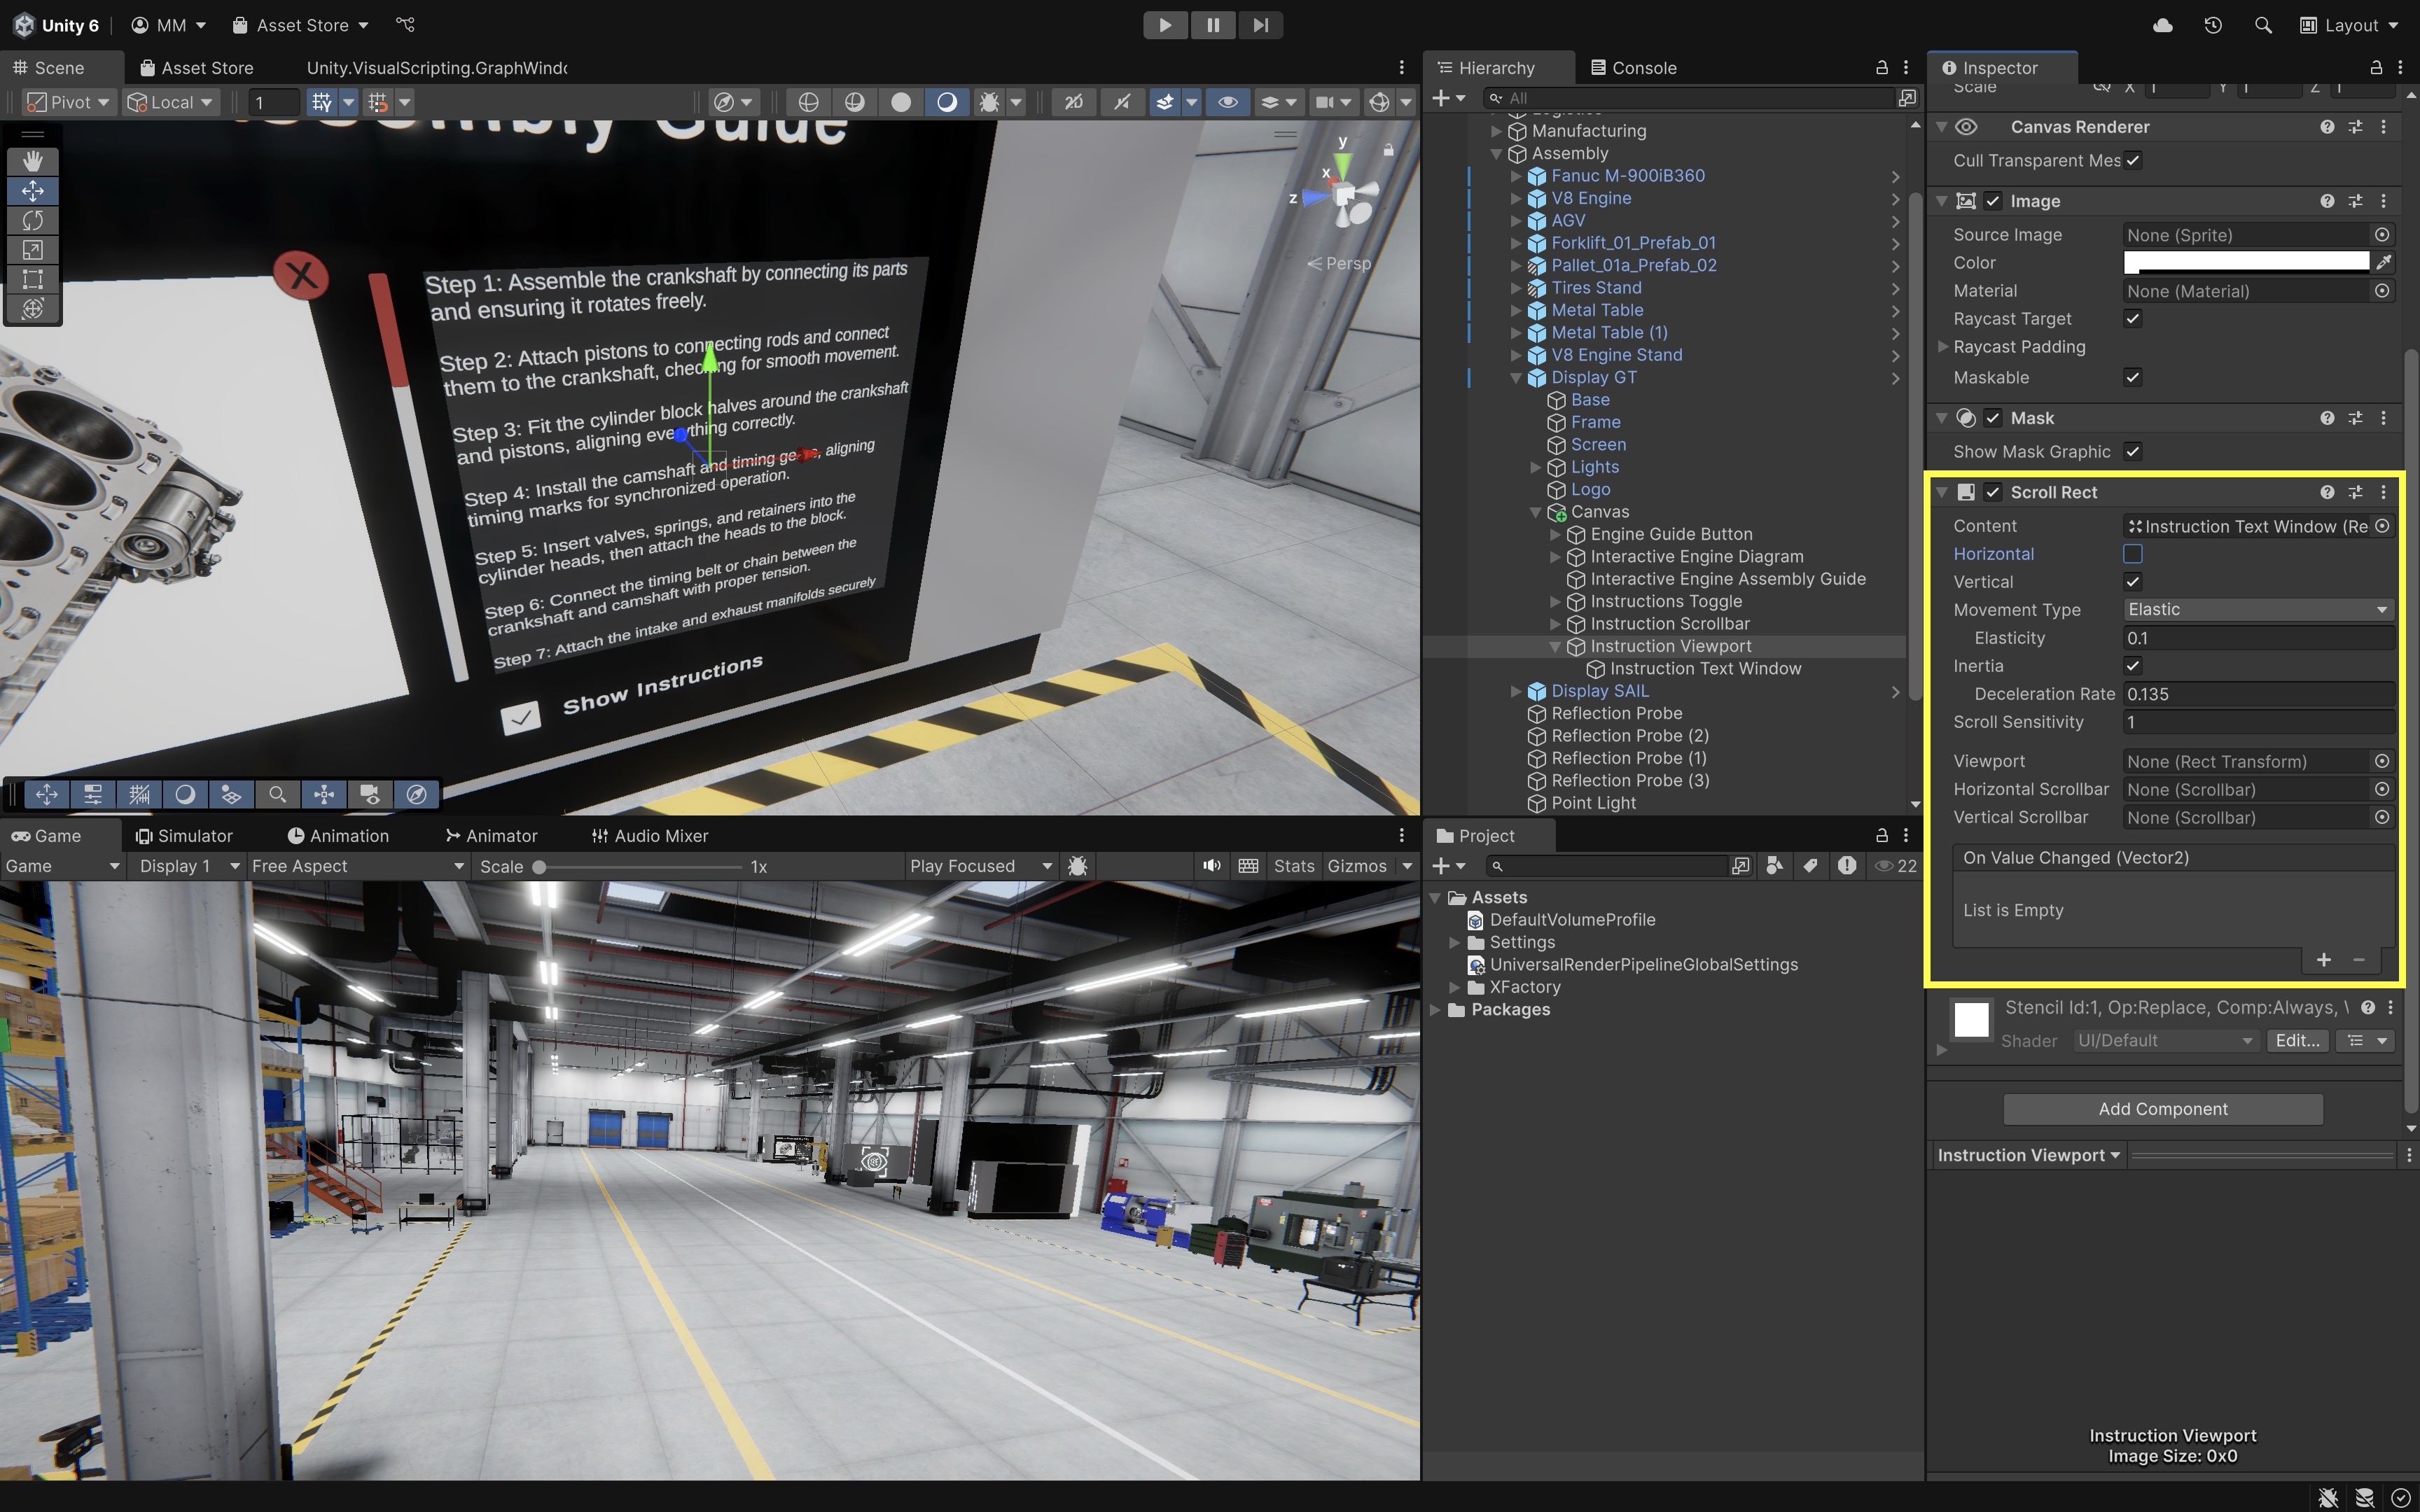Uncheck Show Mask Graphic
2420x1512 pixels.
(x=2132, y=452)
